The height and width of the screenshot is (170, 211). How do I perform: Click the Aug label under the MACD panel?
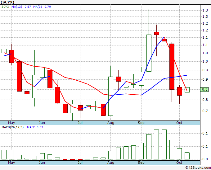[x=110, y=163]
